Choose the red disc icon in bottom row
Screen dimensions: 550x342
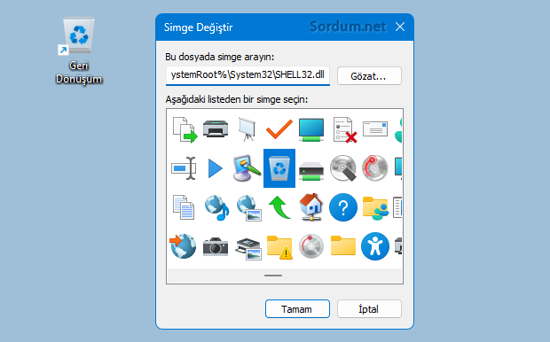tap(311, 246)
